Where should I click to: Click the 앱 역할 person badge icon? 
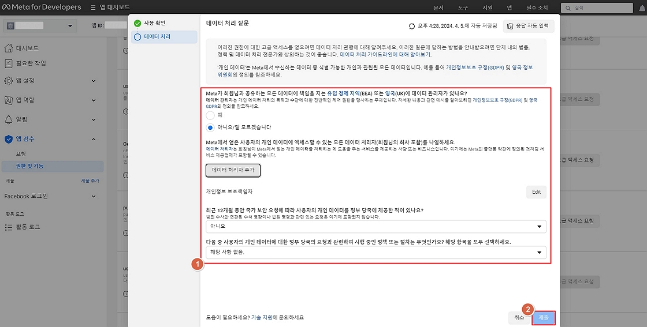(8, 100)
